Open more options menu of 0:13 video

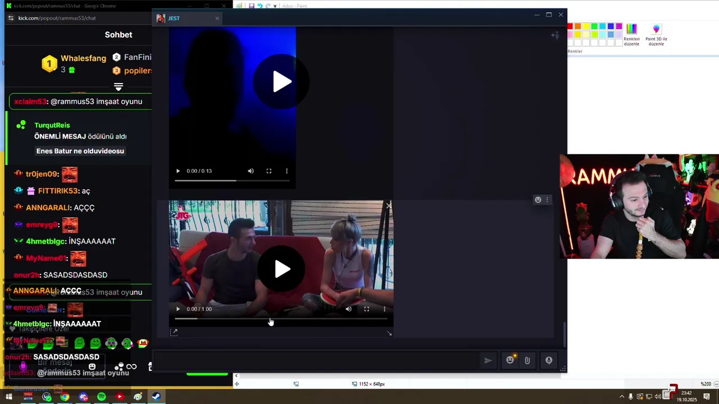(286, 171)
